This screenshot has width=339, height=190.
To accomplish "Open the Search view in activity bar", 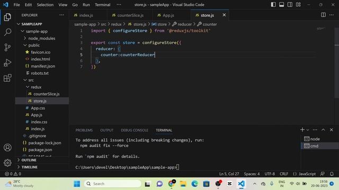I will (7, 32).
